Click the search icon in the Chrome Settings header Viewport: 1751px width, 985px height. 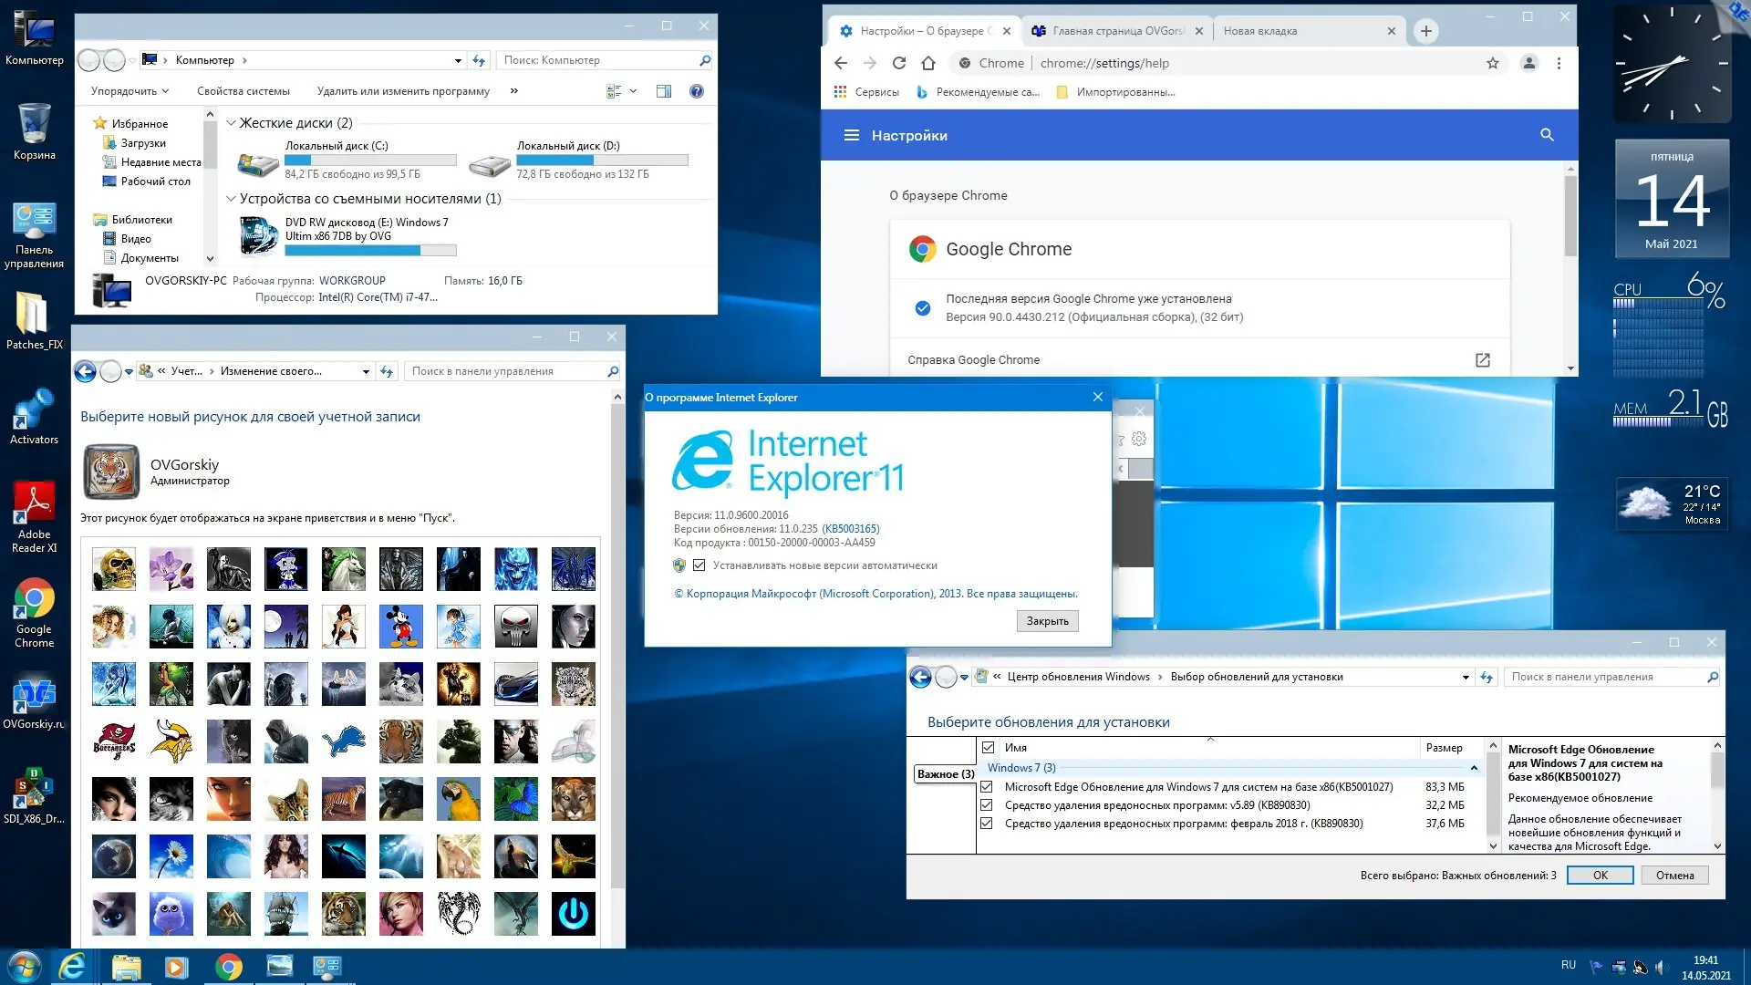pyautogui.click(x=1547, y=135)
